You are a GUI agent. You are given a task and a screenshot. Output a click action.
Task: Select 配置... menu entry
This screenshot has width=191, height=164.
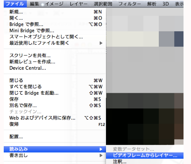(55, 137)
